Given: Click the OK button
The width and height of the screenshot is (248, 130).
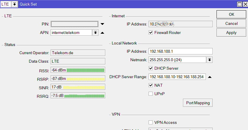Looking at the screenshot, I should 231,14.
